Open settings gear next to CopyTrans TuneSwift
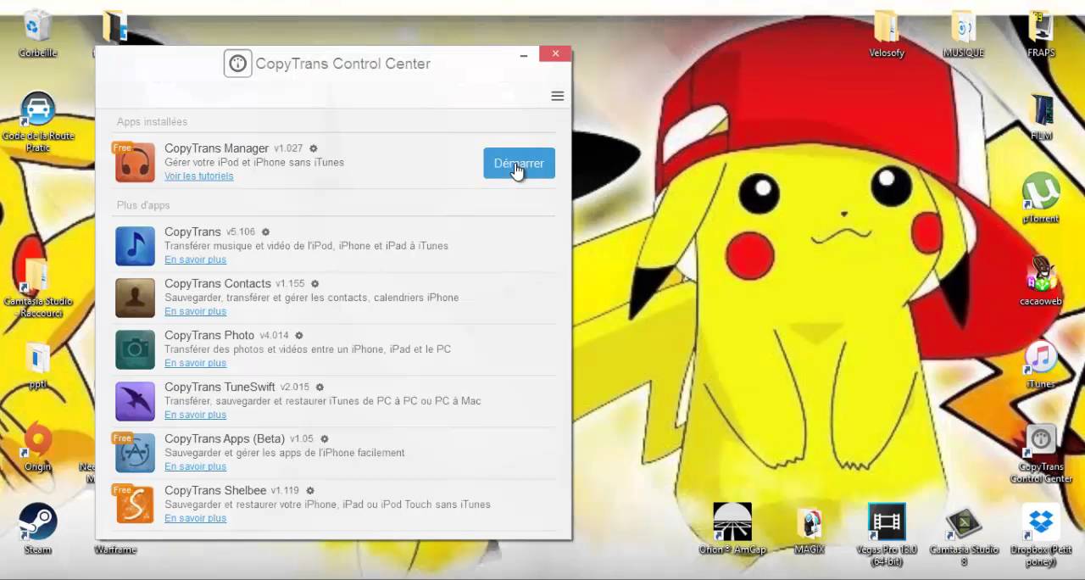This screenshot has height=580, width=1085. pyautogui.click(x=320, y=387)
